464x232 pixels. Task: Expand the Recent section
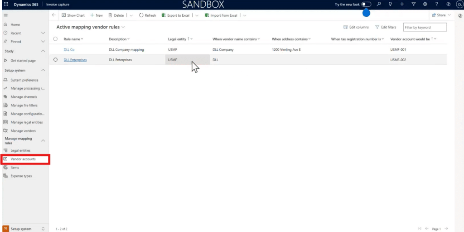click(x=43, y=33)
